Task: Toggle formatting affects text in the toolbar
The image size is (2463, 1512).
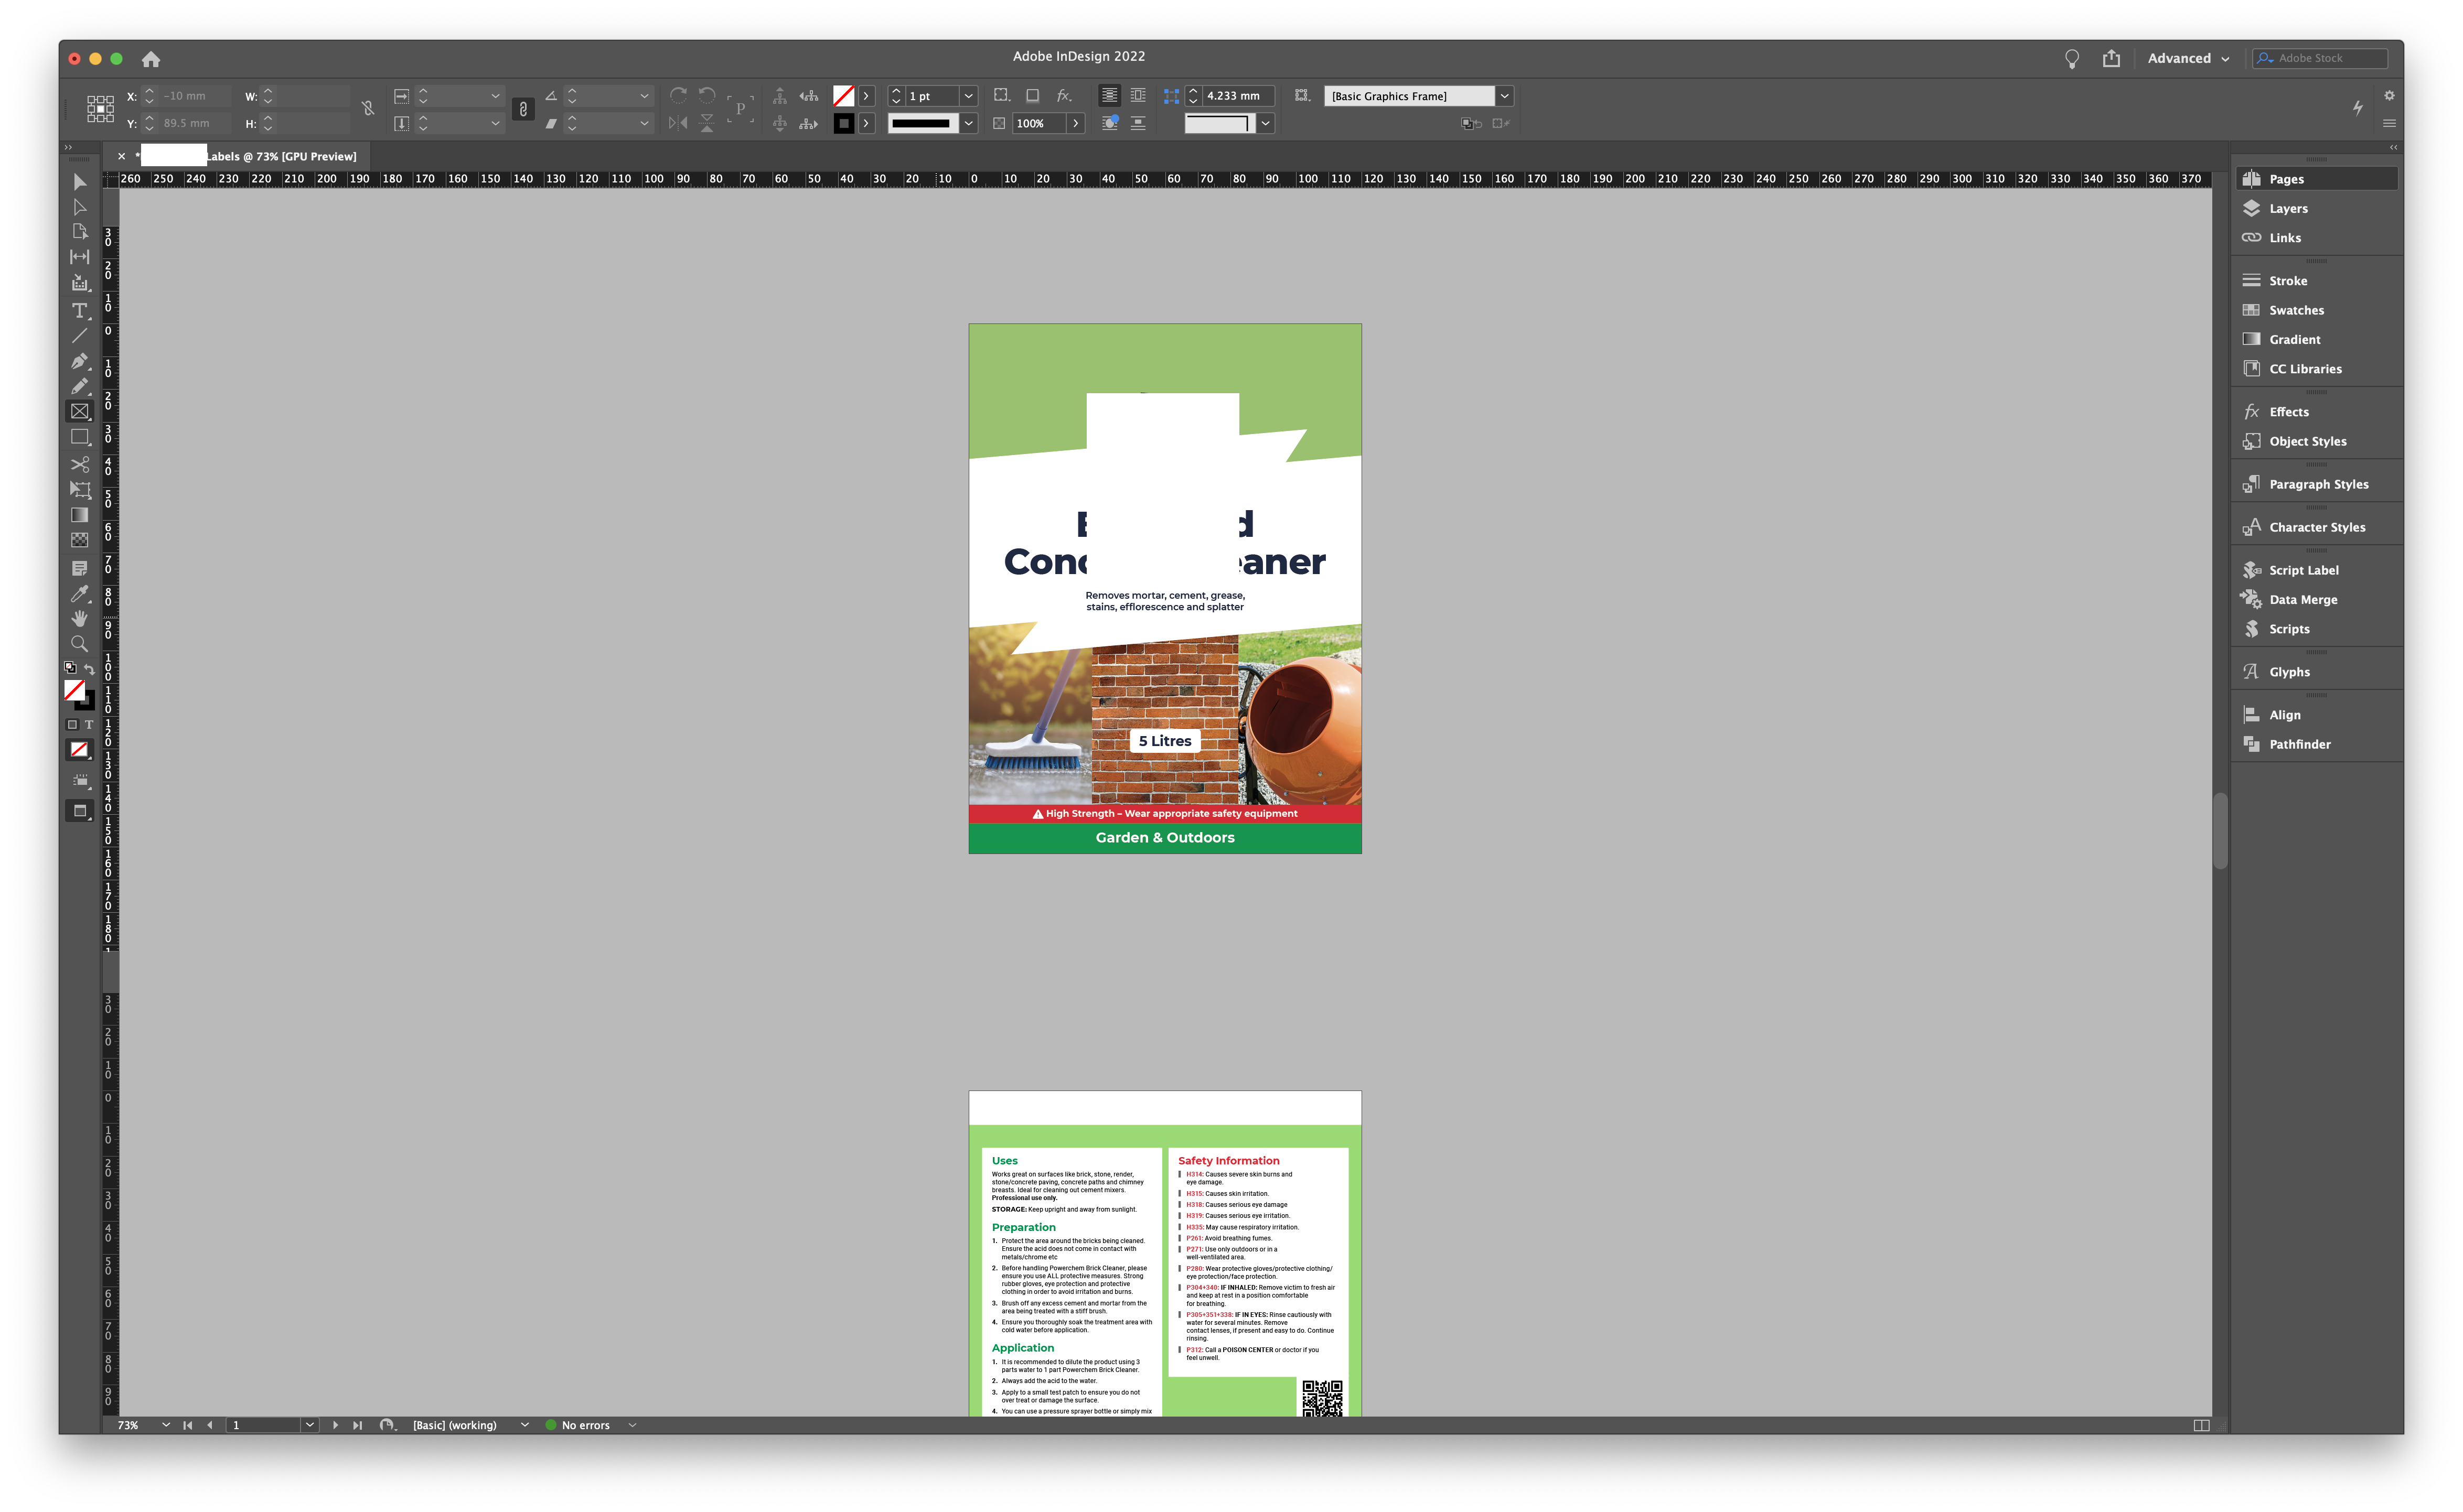Action: point(90,725)
